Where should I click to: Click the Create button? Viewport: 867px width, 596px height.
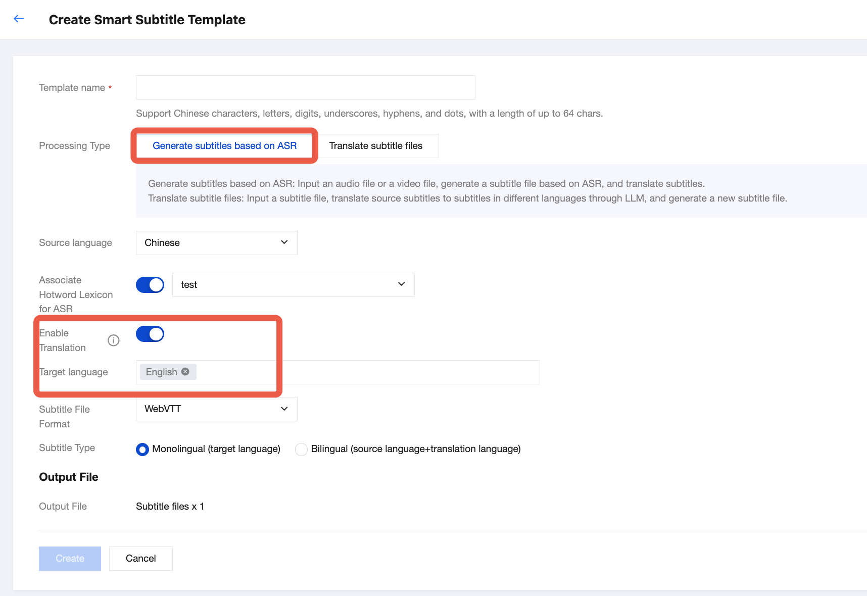[70, 559]
